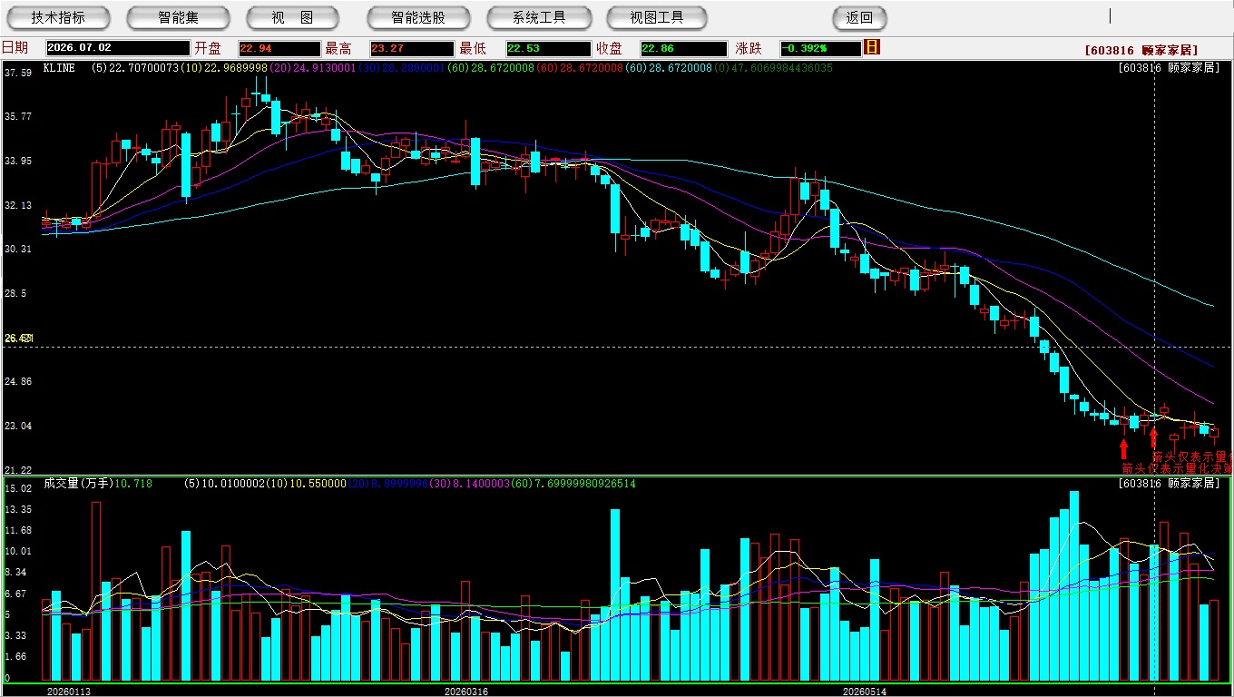Click the 最高 value 23.27
Image resolution: width=1234 pixels, height=697 pixels.
pos(412,48)
